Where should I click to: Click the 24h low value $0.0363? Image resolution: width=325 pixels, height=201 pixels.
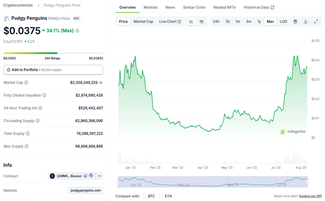[x=10, y=58]
